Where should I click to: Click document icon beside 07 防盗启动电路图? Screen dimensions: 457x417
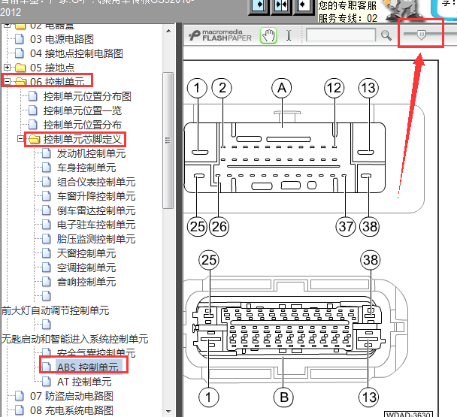pyautogui.click(x=20, y=396)
